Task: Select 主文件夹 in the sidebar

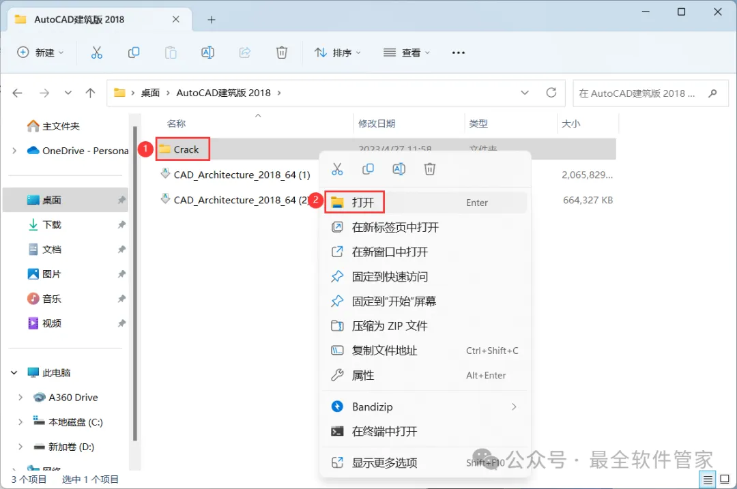Action: [x=54, y=126]
